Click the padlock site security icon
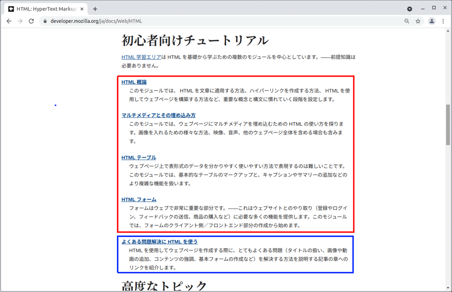 pyautogui.click(x=45, y=21)
